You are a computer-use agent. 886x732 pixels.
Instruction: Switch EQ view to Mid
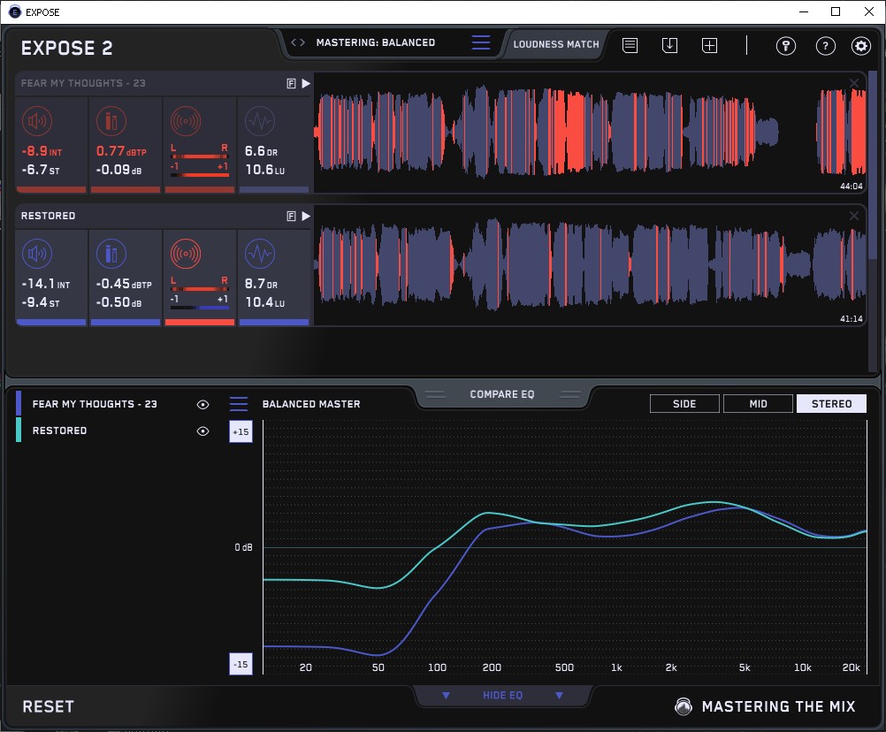[x=759, y=404]
